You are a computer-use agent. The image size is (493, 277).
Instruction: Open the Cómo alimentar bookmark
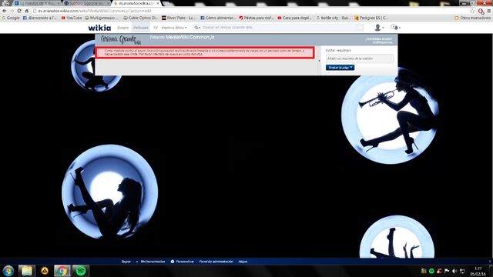[218, 18]
